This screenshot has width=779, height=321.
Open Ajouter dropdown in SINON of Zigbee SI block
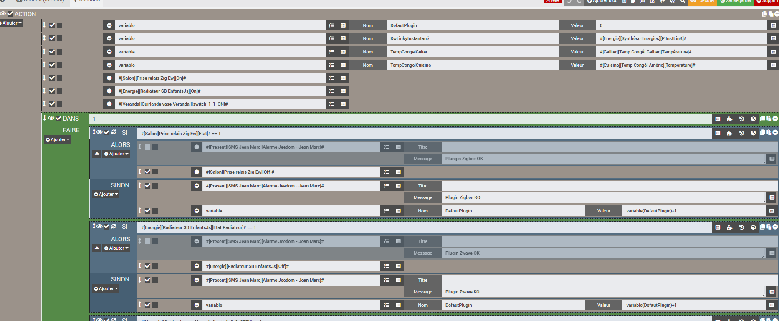tap(106, 195)
